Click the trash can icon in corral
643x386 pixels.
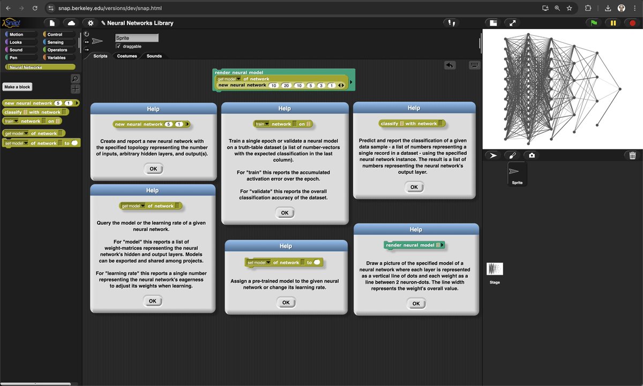[633, 155]
